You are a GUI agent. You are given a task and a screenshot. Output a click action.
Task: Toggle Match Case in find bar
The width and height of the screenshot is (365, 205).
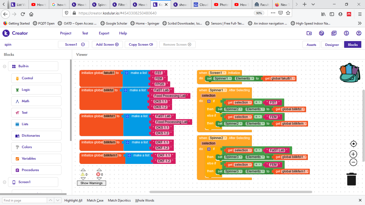(x=95, y=200)
